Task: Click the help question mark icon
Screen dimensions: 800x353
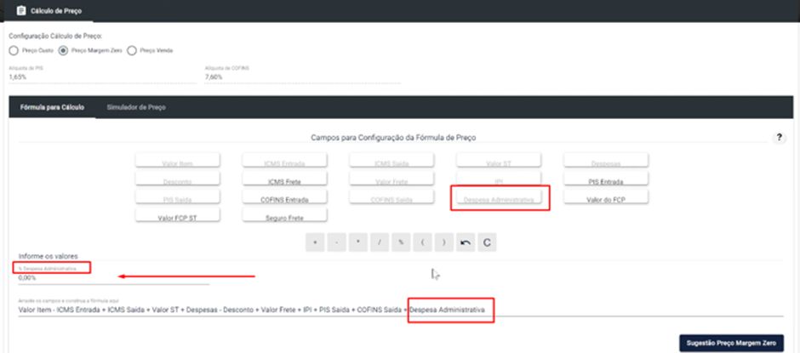Action: 779,138
